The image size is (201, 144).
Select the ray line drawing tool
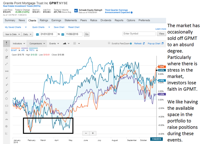pos(7,78)
